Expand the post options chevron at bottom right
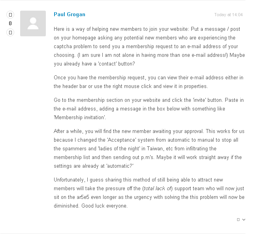 (244, 219)
